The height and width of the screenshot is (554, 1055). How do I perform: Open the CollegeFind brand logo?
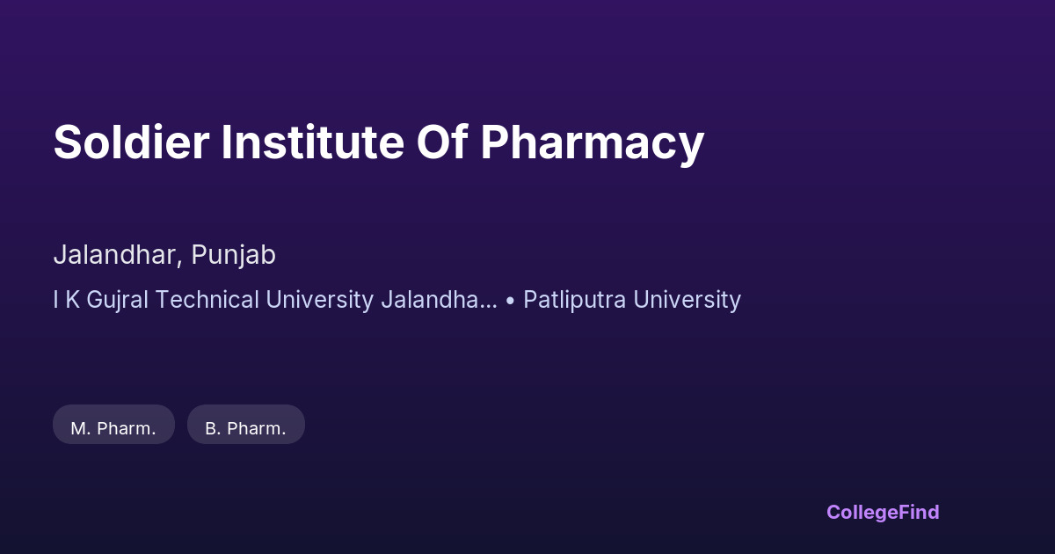(x=883, y=512)
